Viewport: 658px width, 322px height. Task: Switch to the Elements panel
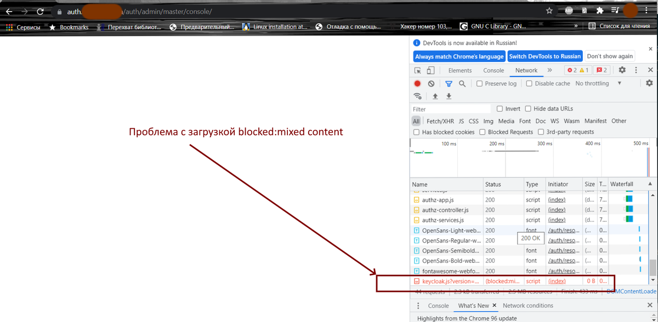460,70
